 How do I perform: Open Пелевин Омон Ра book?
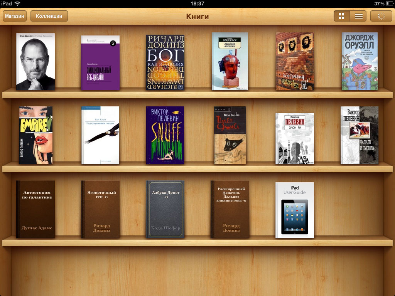[x=295, y=138]
